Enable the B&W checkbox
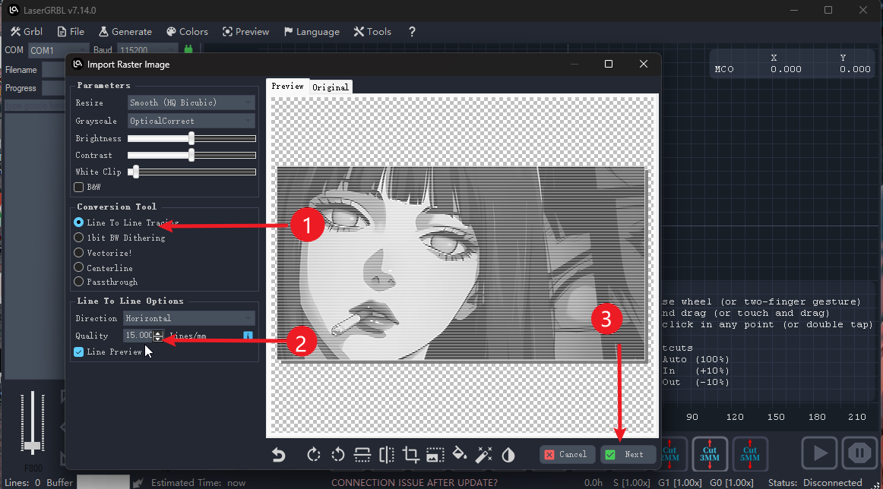 [x=79, y=187]
